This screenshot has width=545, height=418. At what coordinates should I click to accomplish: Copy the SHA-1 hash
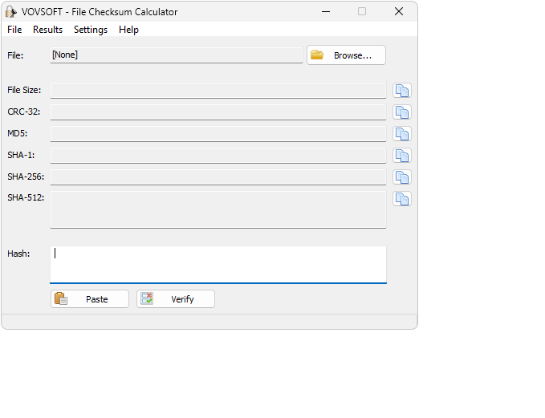[402, 156]
